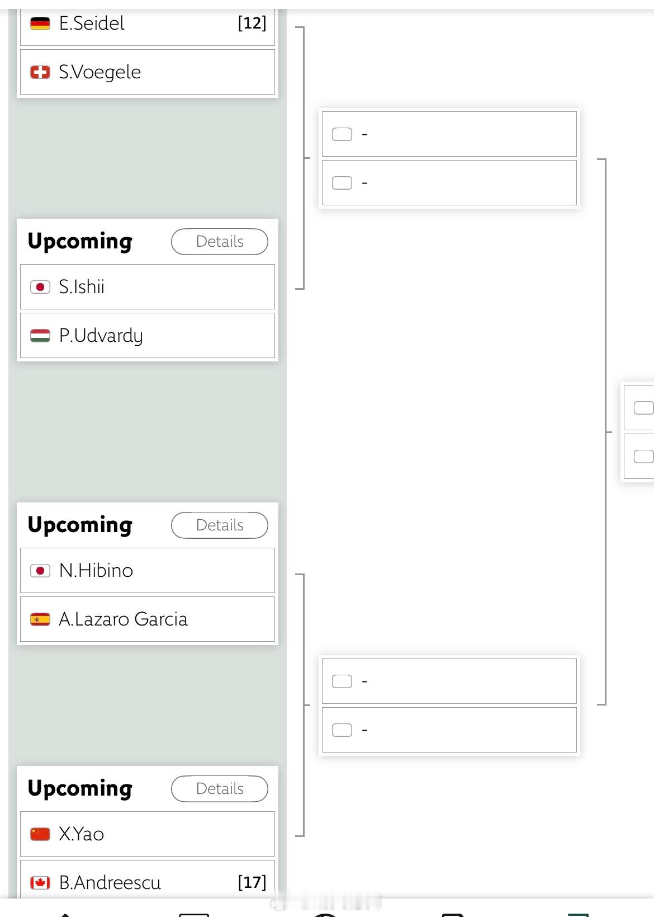Select player row N.Hibino
Screen dimensions: 654x917
[x=148, y=571]
